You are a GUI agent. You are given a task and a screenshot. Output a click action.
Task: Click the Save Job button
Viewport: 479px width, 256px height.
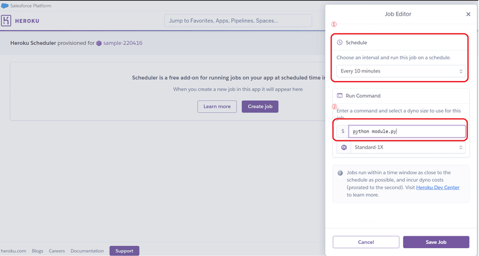click(436, 242)
